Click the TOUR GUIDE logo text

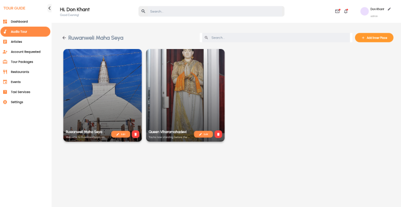click(x=14, y=8)
